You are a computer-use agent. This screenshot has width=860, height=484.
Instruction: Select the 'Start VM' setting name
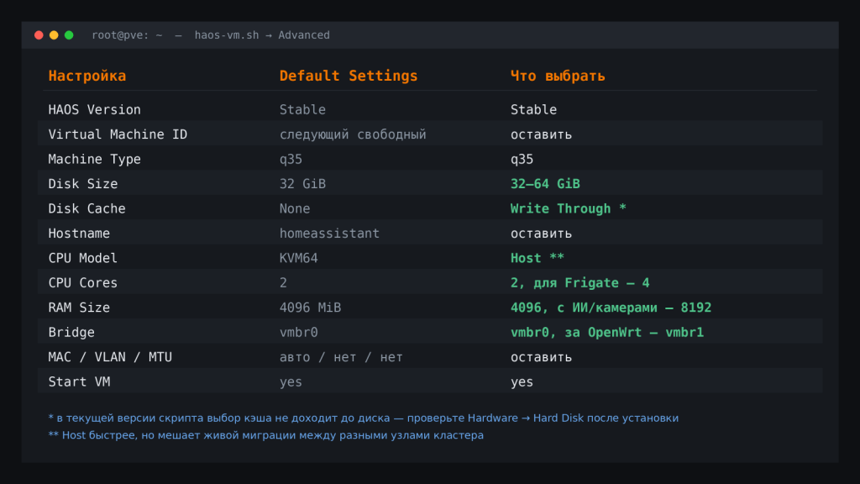click(79, 381)
